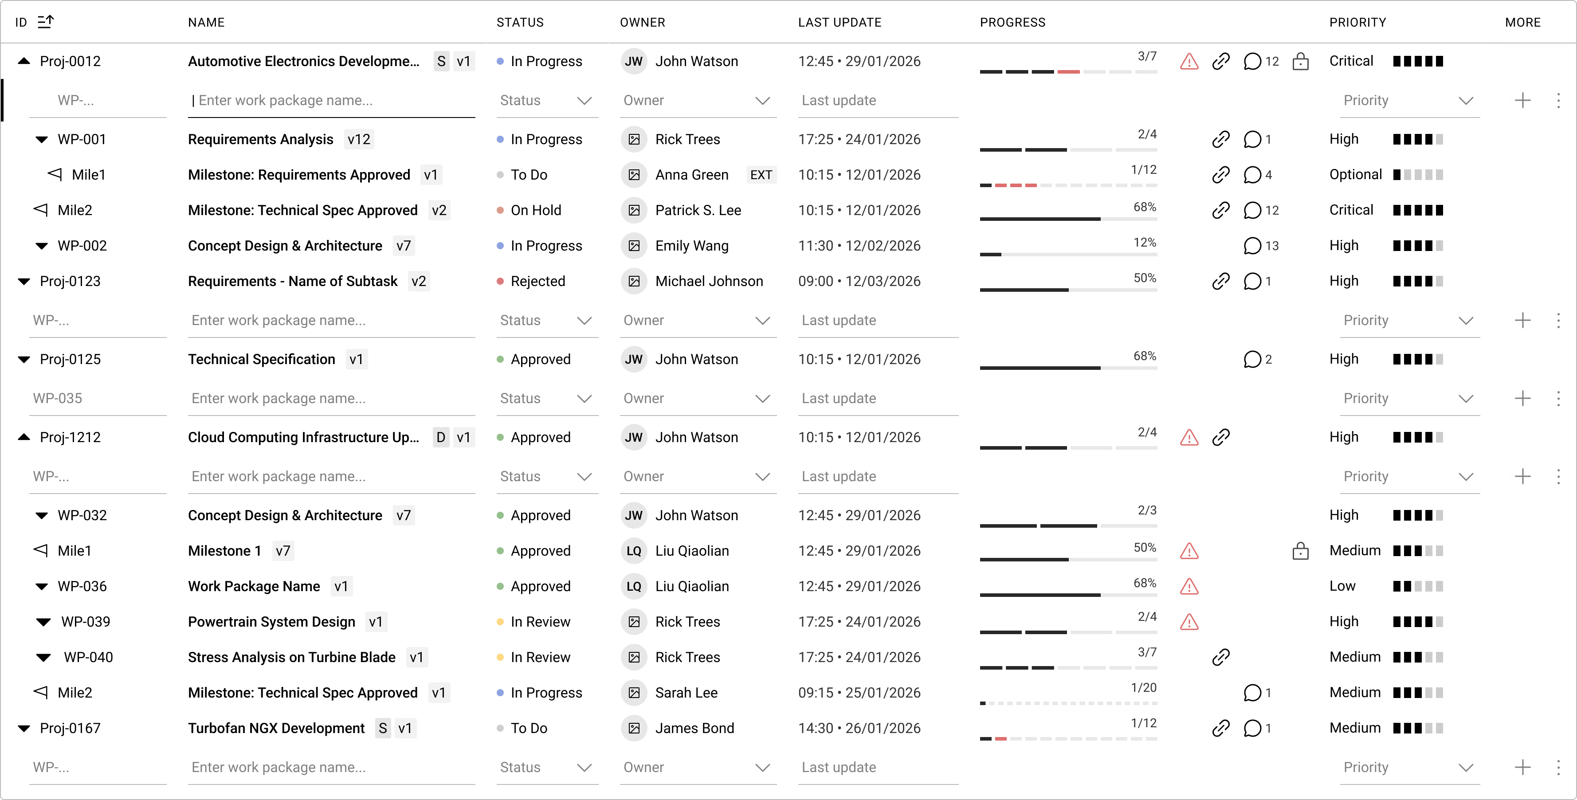Open the Status dropdown under Proj-0012

[547, 100]
